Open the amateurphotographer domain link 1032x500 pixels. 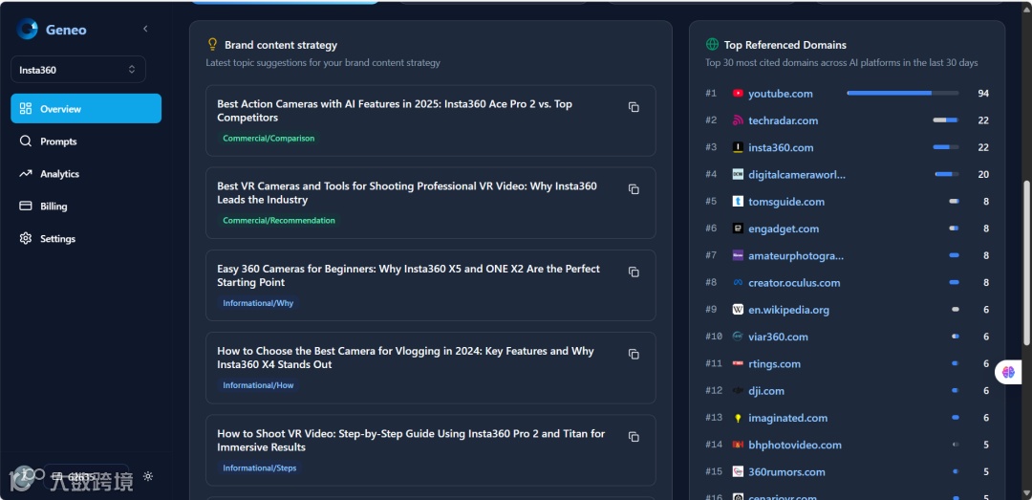point(796,255)
